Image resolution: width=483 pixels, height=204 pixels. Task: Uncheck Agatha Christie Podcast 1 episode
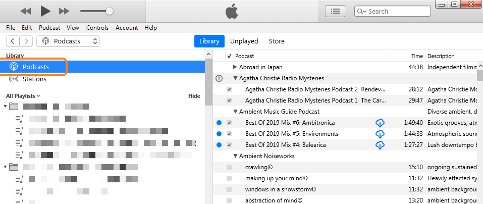(229, 100)
